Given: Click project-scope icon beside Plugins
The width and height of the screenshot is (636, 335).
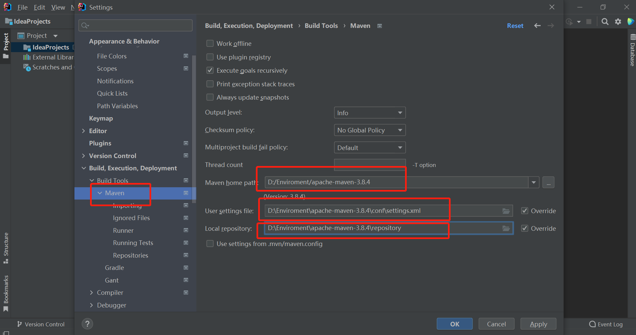Looking at the screenshot, I should point(186,143).
